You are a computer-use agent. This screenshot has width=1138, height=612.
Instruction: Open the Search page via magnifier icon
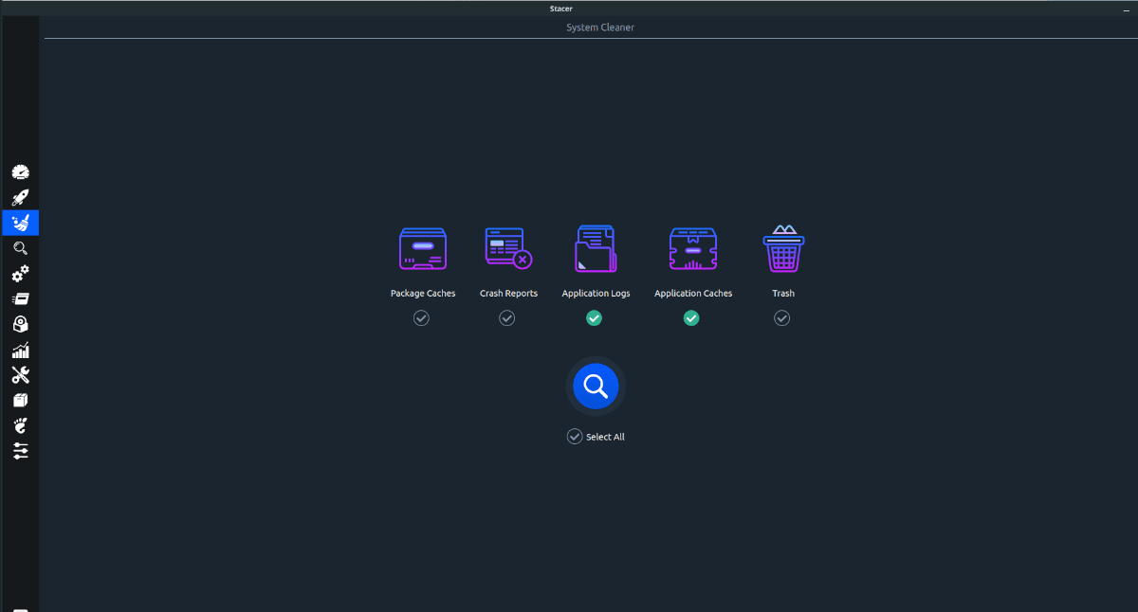20,248
